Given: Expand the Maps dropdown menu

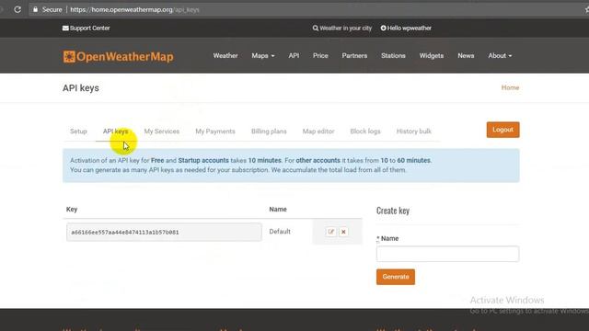Looking at the screenshot, I should tap(263, 55).
